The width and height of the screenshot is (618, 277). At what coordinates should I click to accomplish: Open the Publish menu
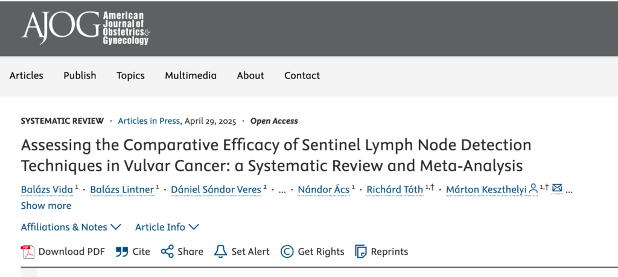[x=80, y=75]
